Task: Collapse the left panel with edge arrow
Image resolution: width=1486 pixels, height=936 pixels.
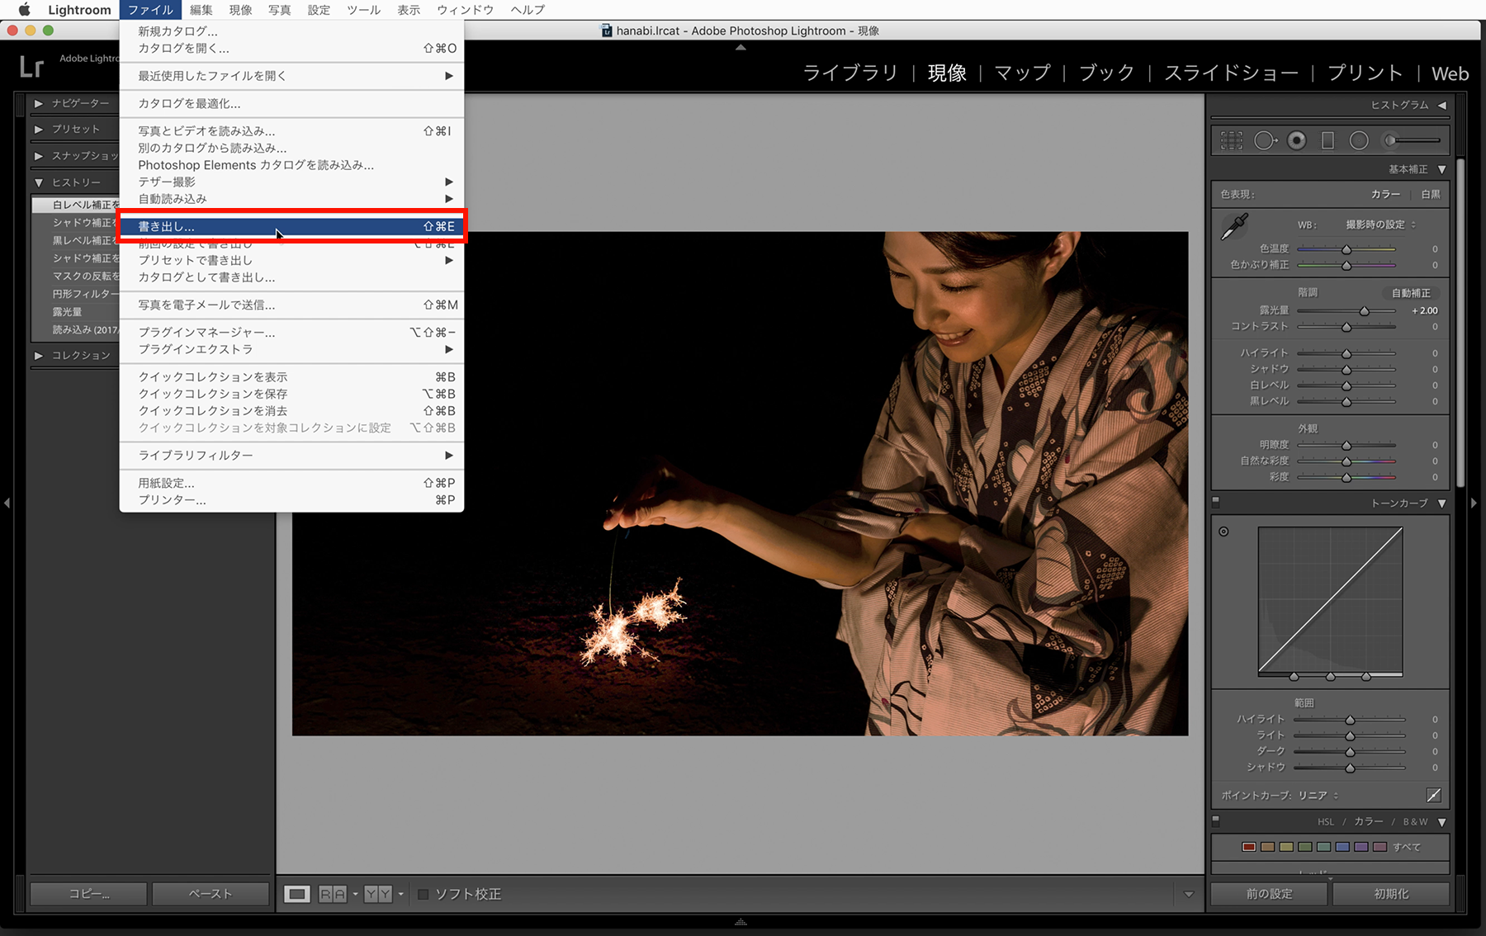Action: (x=7, y=503)
